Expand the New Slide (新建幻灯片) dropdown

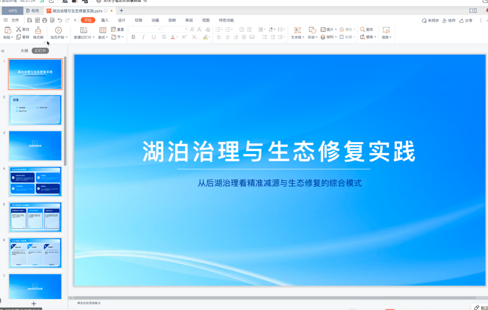coord(93,38)
